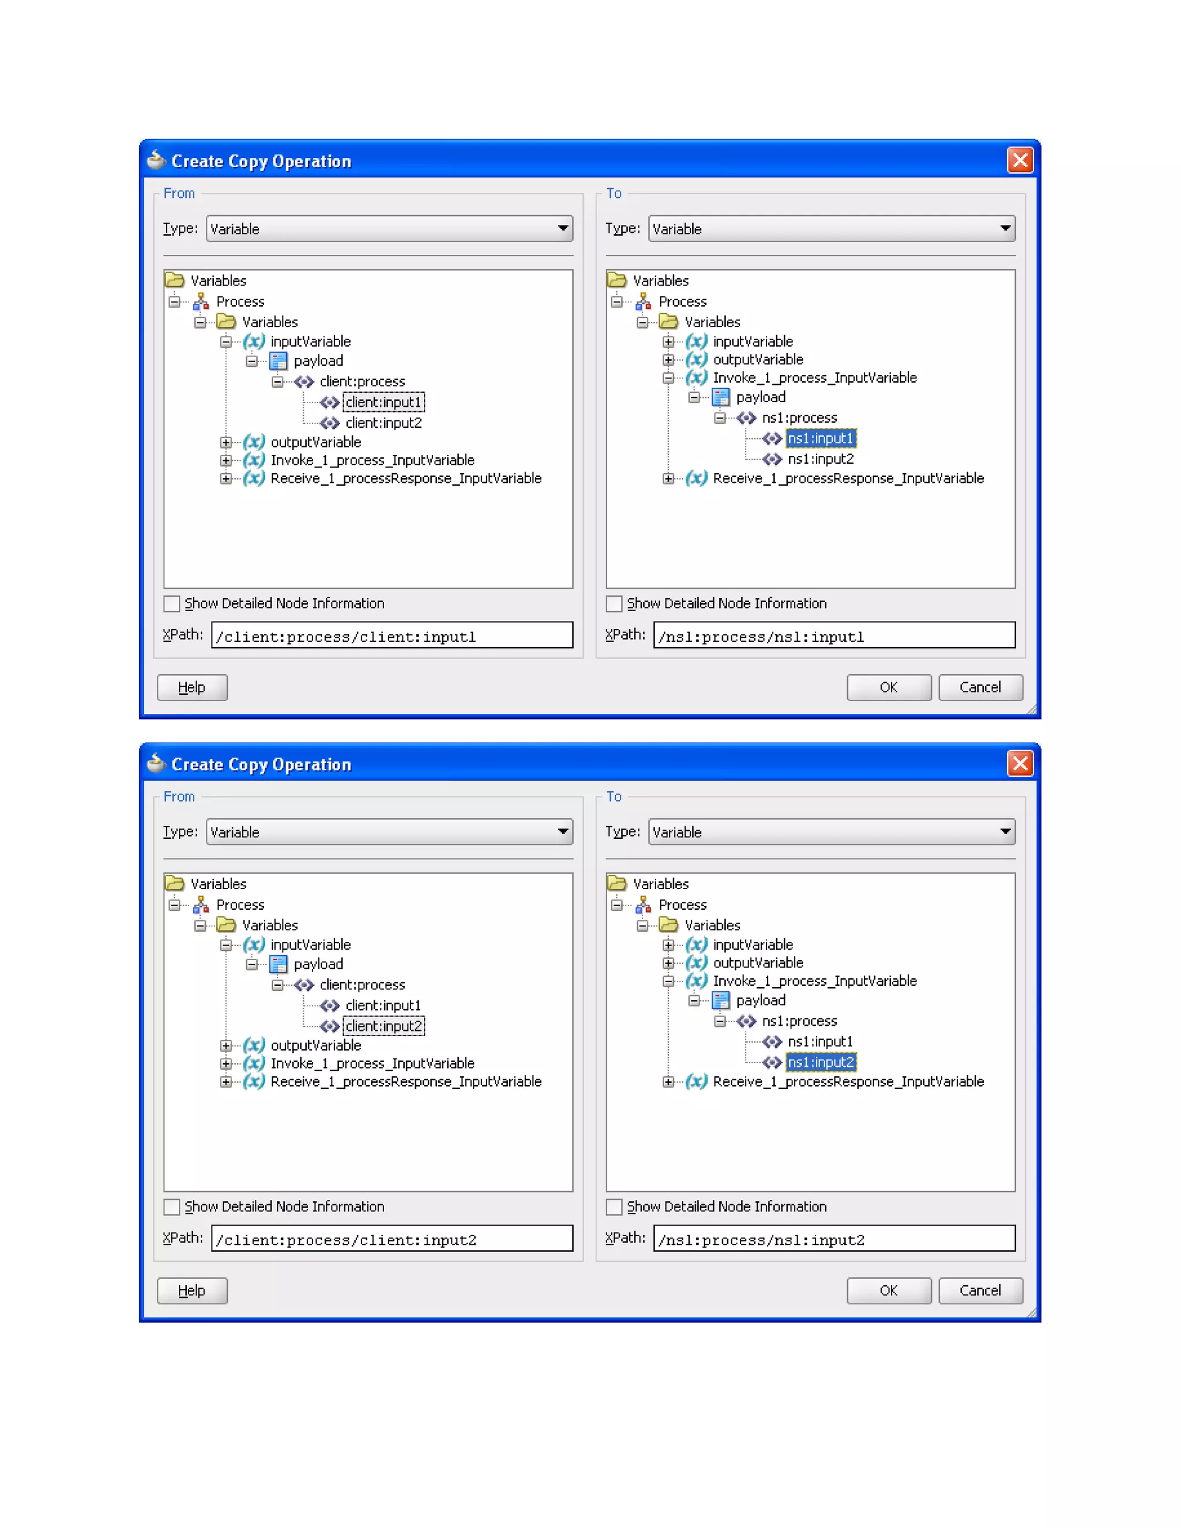Click payload message icon in top dialog From tree
This screenshot has width=1181, height=1528.
(278, 361)
